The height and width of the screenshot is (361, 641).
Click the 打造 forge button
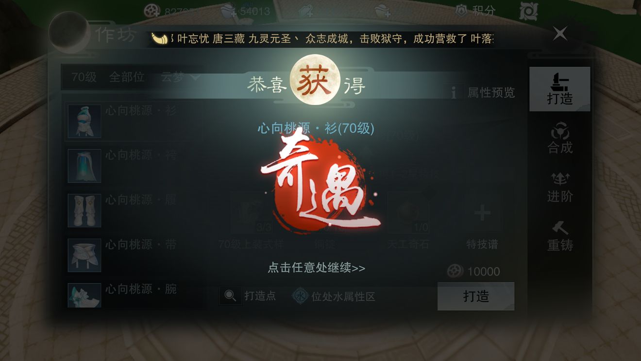476,296
